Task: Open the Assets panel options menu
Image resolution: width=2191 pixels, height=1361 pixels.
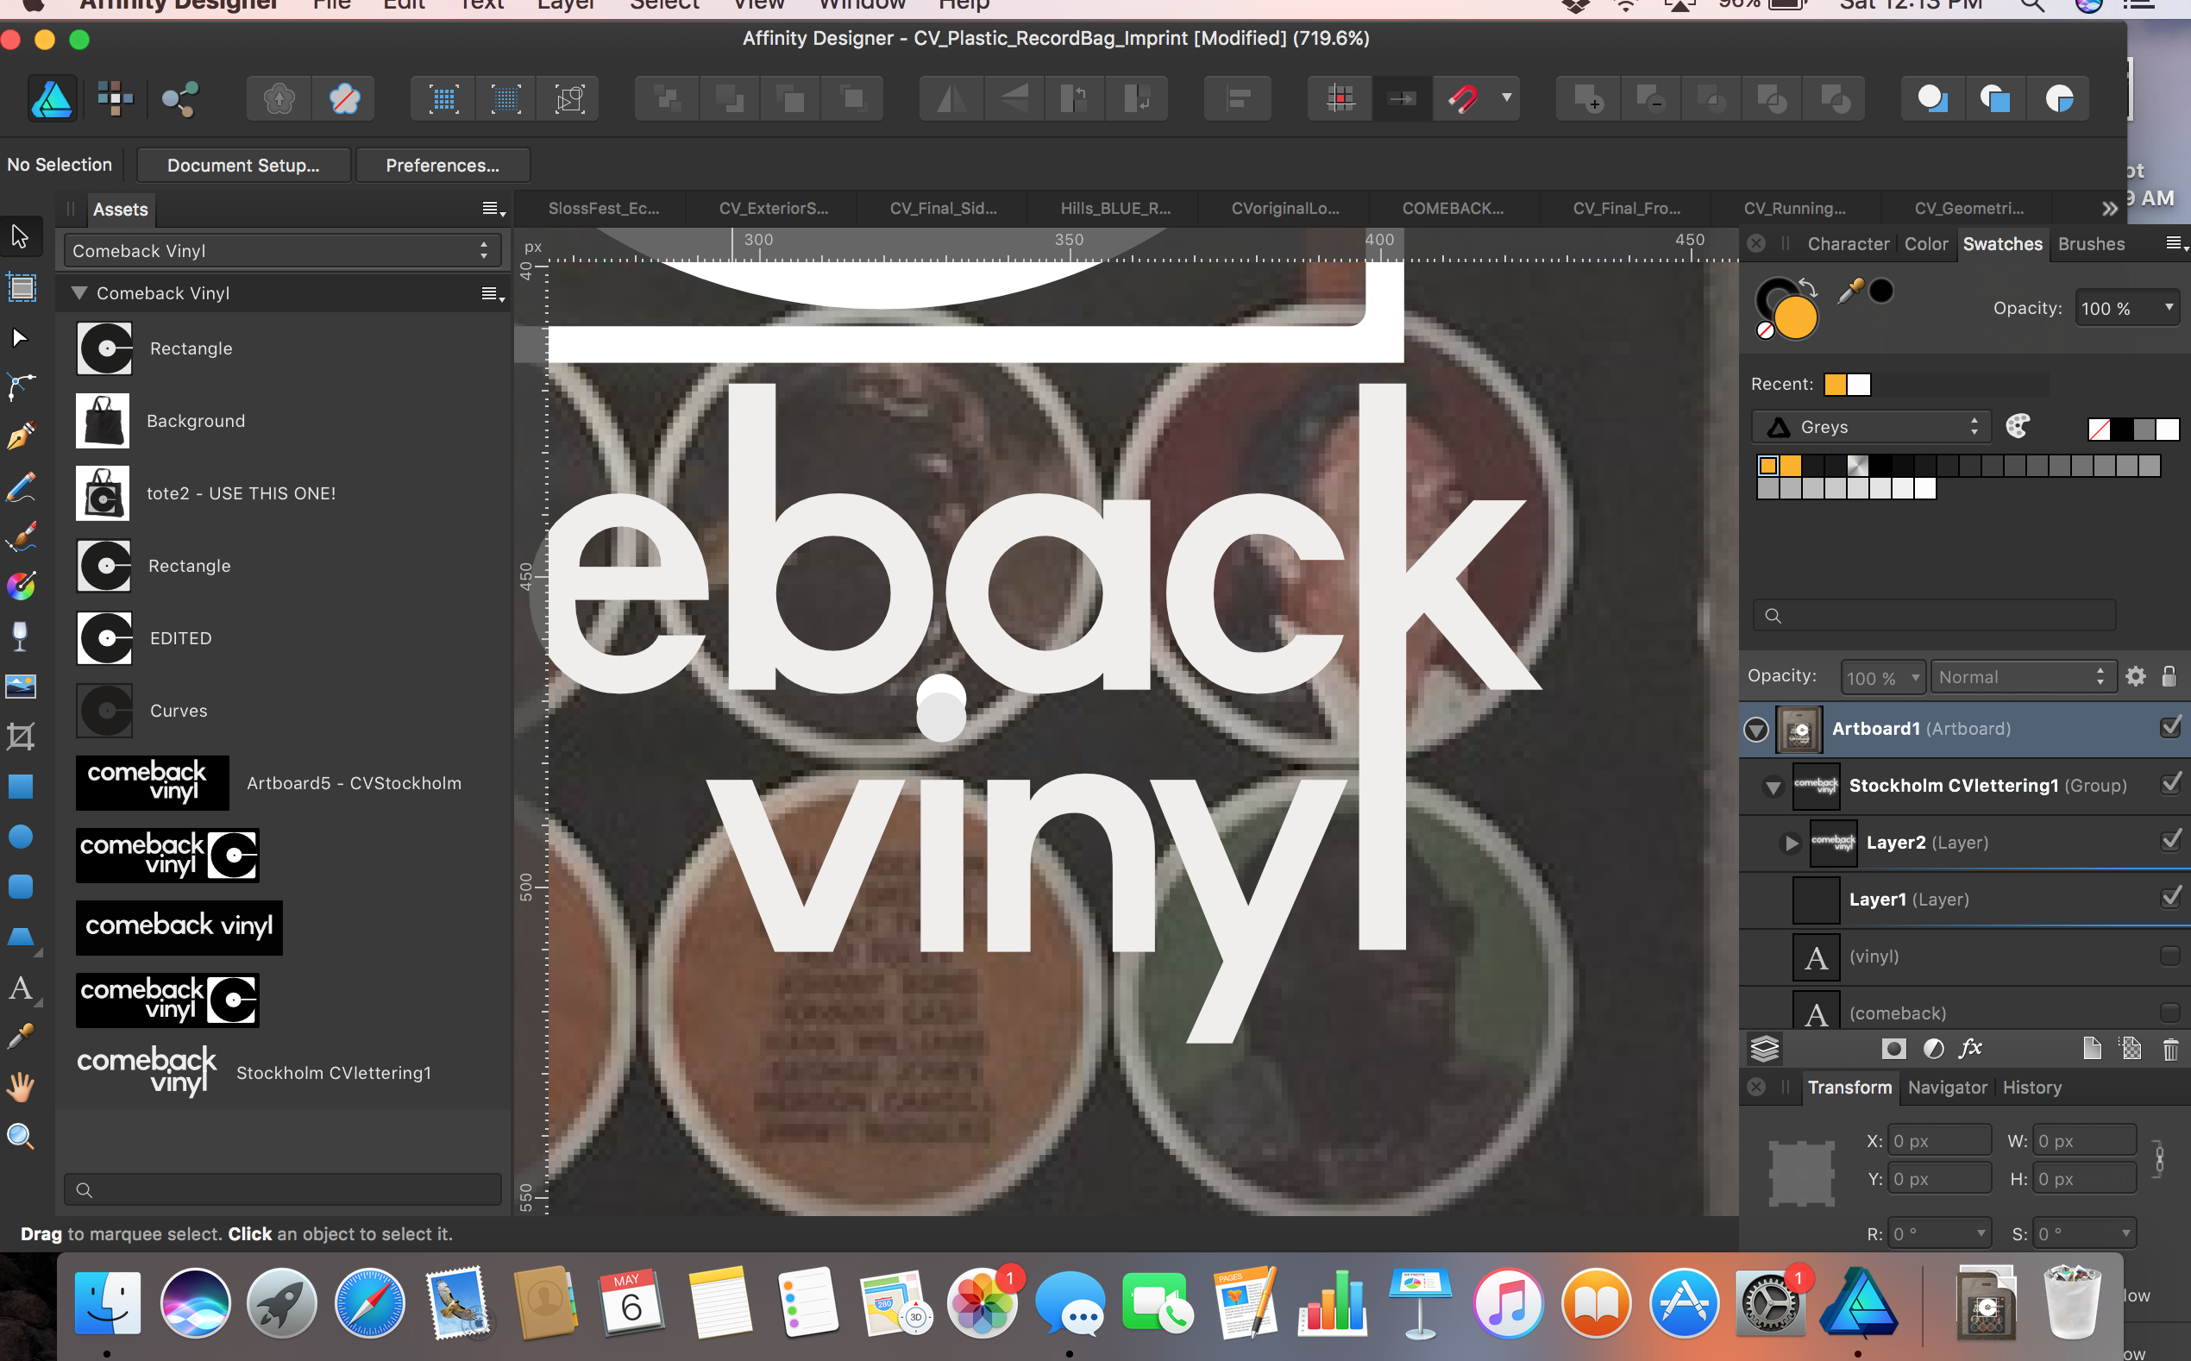Action: pyautogui.click(x=493, y=209)
